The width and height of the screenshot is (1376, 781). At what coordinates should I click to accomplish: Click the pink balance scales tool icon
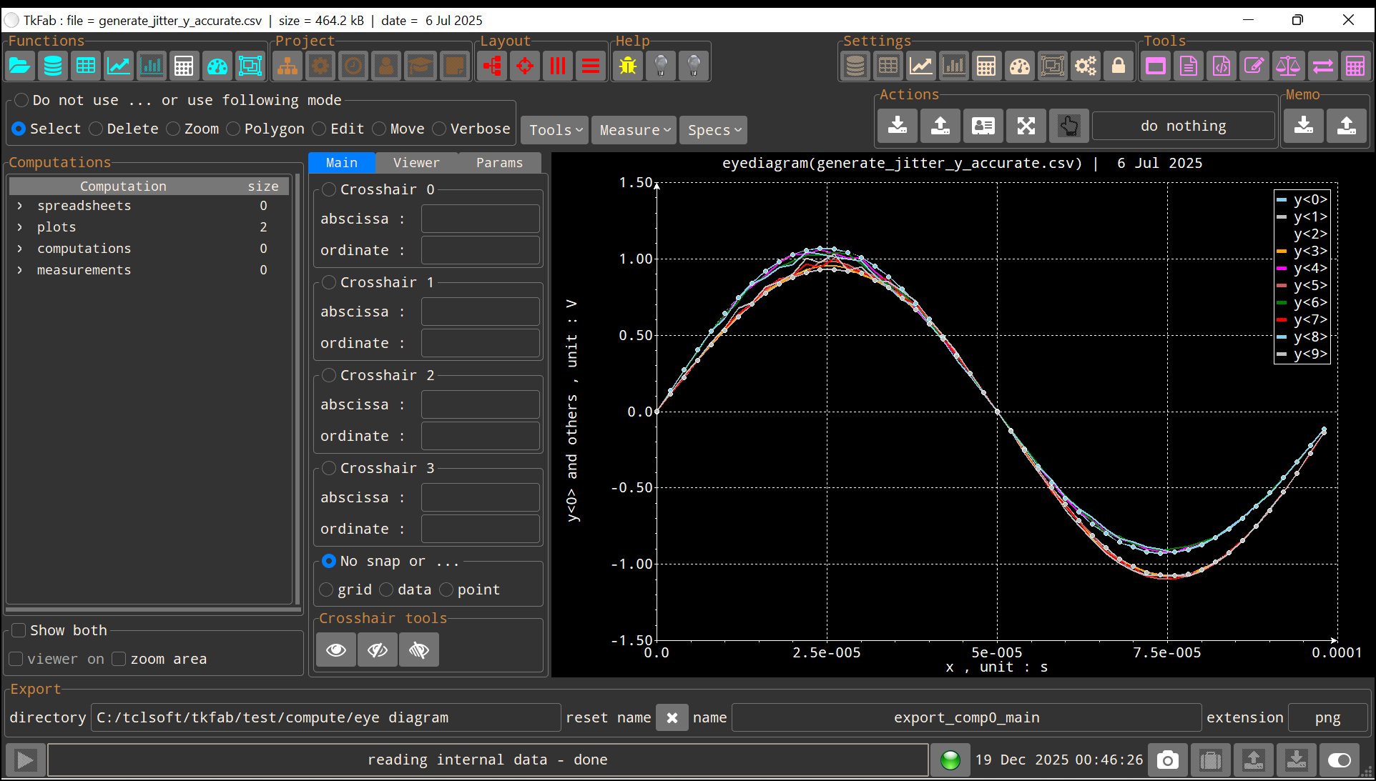(x=1287, y=66)
